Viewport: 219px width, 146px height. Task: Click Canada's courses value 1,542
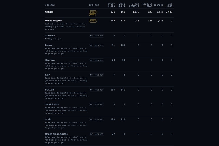point(160,12)
